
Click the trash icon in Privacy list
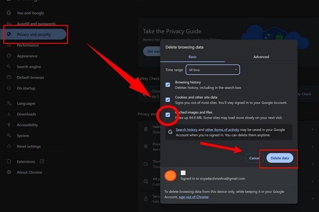point(146,129)
